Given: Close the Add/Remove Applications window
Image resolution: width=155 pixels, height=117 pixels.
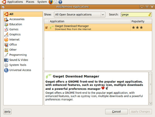Looking at the screenshot, I should click(x=152, y=7).
